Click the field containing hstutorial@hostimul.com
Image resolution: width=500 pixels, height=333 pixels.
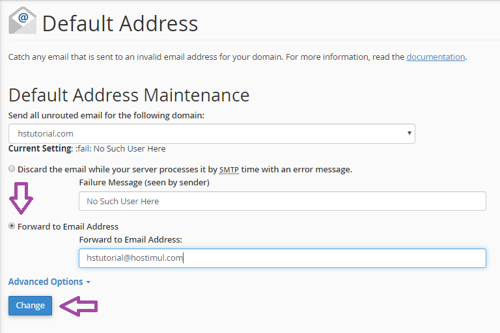click(282, 258)
